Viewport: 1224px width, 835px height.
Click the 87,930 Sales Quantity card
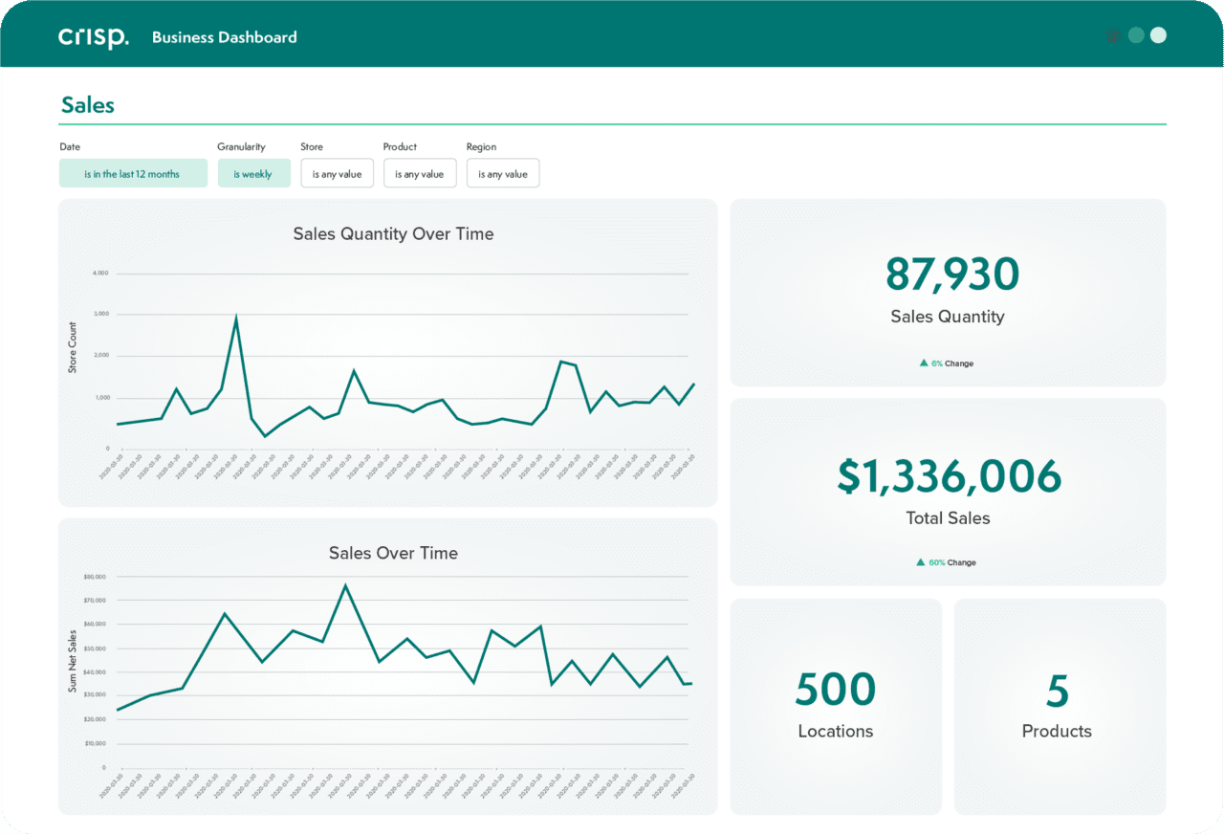click(x=948, y=292)
